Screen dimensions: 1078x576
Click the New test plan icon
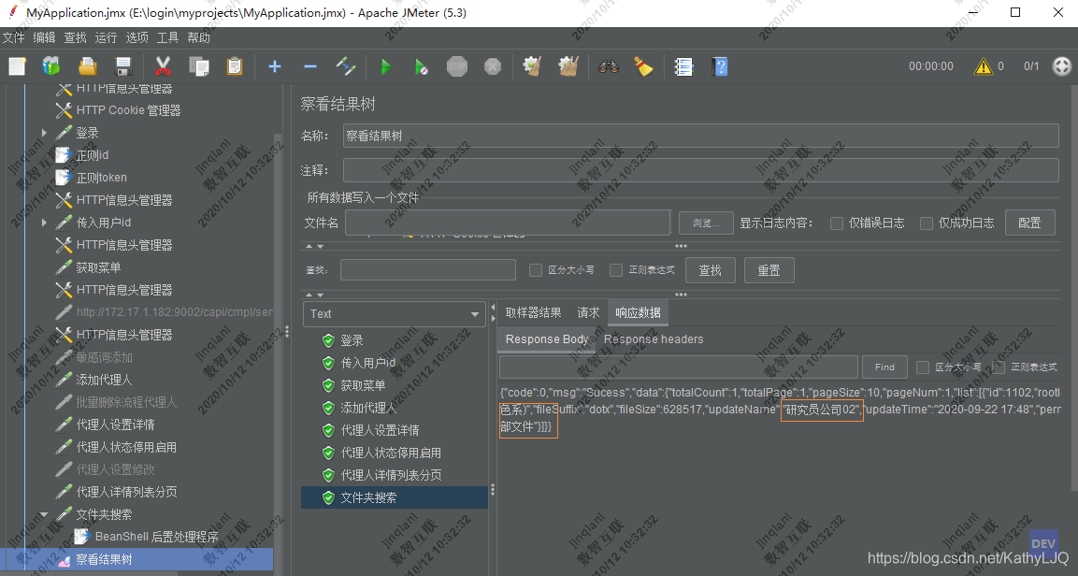click(x=17, y=66)
